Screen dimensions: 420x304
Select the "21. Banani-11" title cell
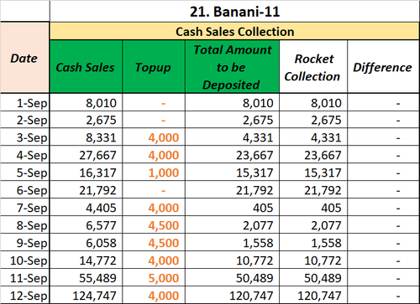[234, 12]
